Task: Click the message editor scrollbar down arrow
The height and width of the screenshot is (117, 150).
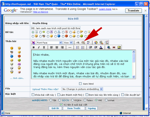Action: 134,77
